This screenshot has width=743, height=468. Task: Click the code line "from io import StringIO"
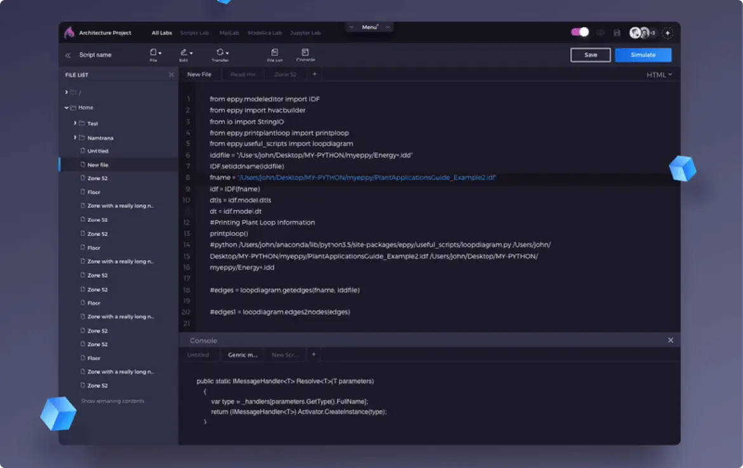(247, 122)
